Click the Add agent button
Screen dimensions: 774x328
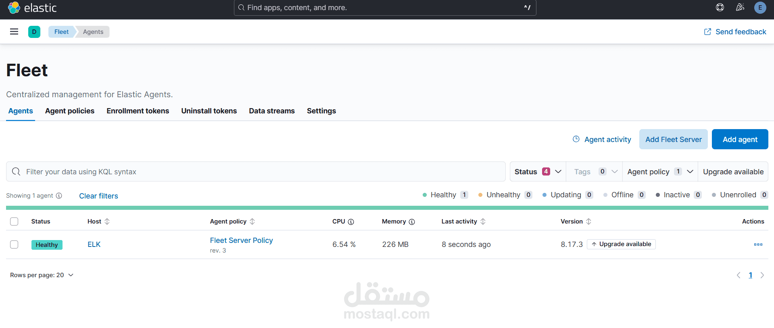pos(740,139)
